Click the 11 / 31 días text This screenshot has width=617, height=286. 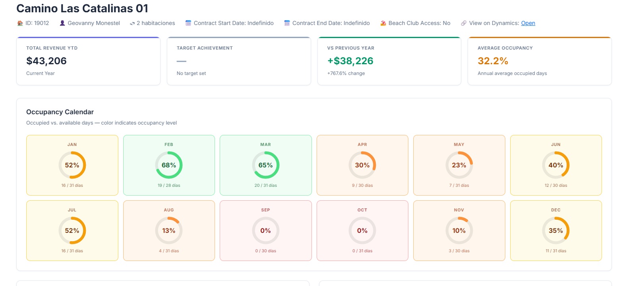[x=556, y=251]
